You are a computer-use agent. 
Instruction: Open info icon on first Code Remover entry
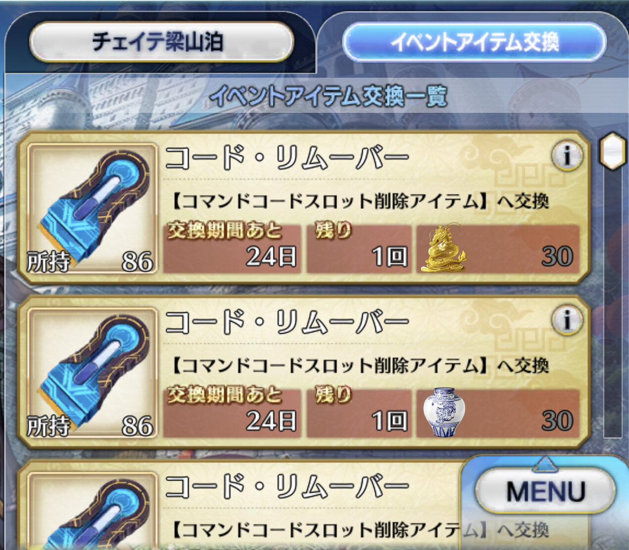coord(567,156)
